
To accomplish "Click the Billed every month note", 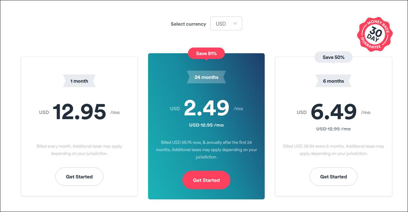I will pos(79,150).
